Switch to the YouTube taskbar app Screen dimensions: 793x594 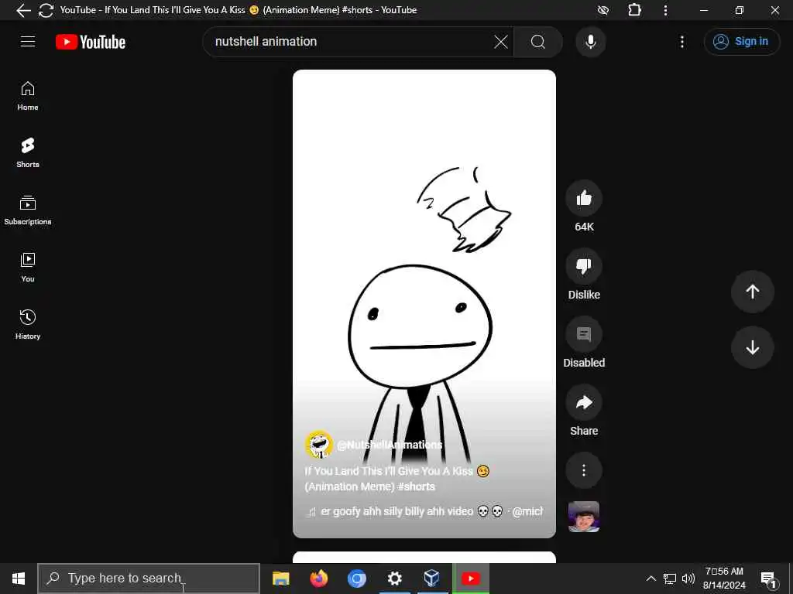tap(470, 579)
